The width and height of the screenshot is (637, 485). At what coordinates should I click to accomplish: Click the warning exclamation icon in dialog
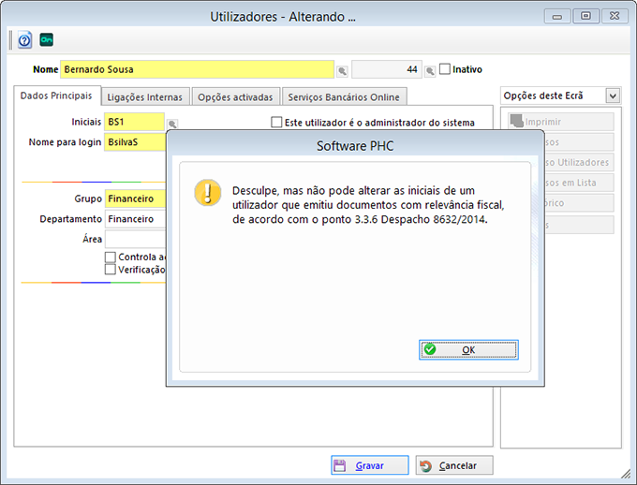(208, 193)
